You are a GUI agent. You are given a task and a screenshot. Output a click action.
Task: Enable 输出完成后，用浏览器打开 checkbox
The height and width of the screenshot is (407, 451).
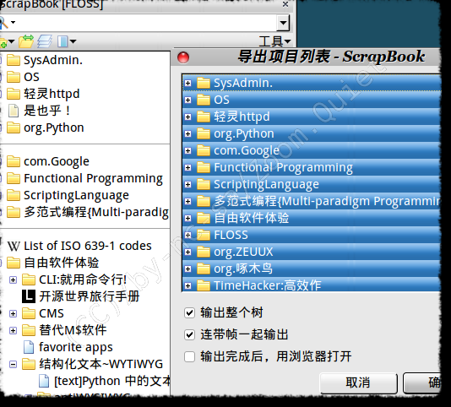click(189, 356)
